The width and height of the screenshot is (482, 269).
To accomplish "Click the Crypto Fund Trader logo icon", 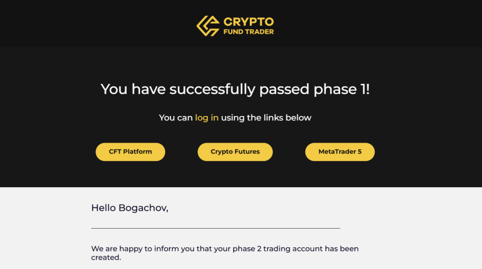I will click(x=208, y=26).
